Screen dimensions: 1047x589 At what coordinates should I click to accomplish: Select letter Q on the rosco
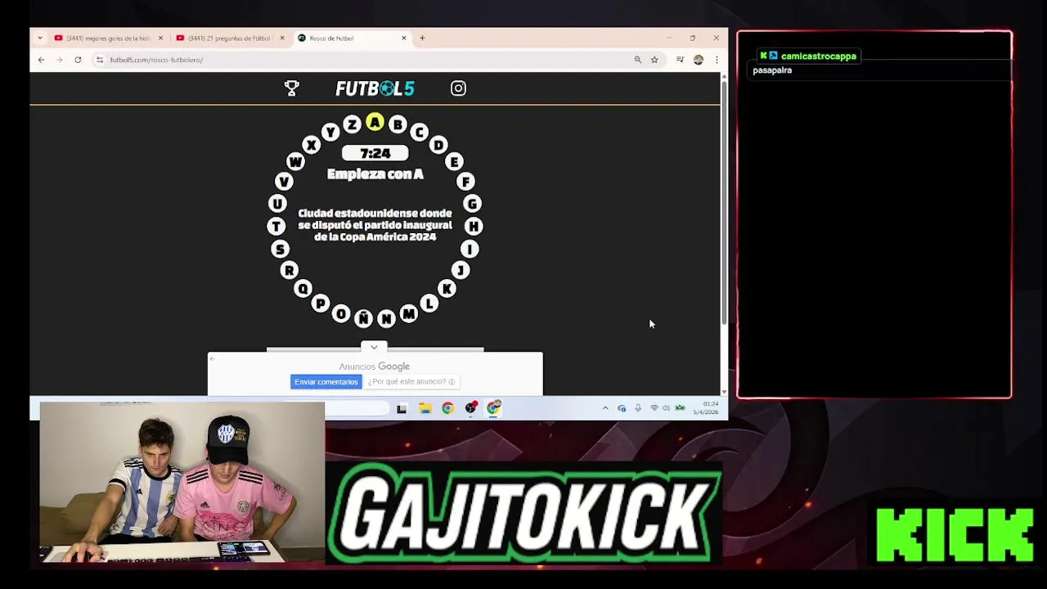[303, 288]
